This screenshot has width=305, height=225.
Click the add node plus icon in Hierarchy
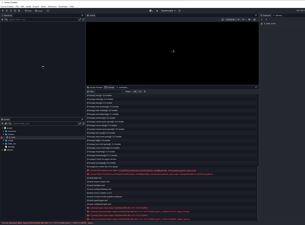pyautogui.click(x=2, y=19)
